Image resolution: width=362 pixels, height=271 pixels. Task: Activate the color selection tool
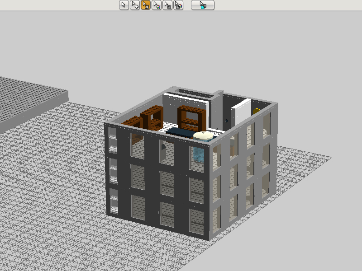(x=157, y=5)
